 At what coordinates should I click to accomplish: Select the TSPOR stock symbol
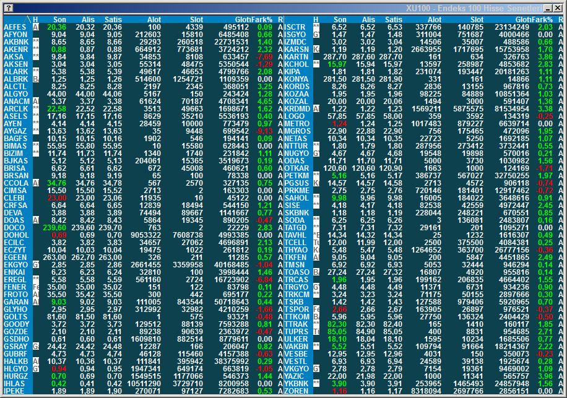[296, 309]
